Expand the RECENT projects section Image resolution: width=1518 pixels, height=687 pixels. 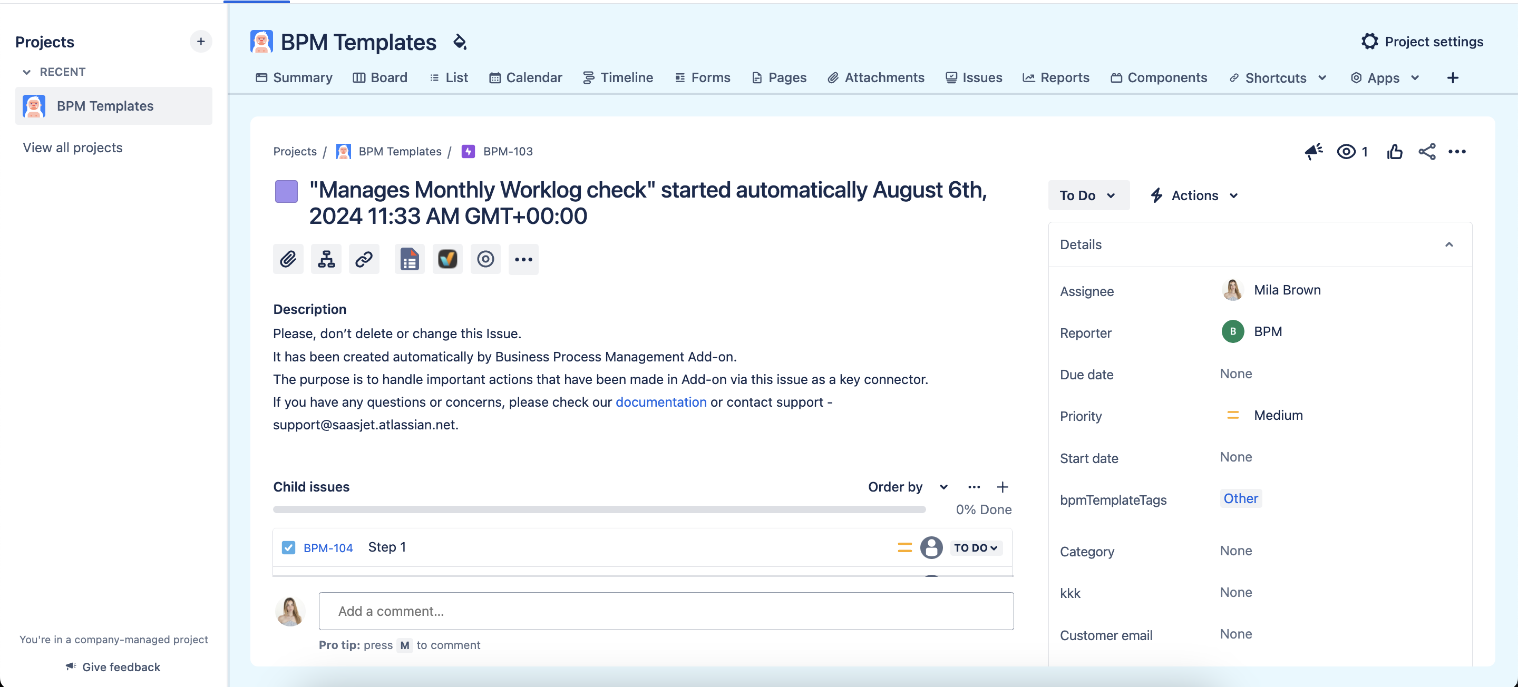27,71
